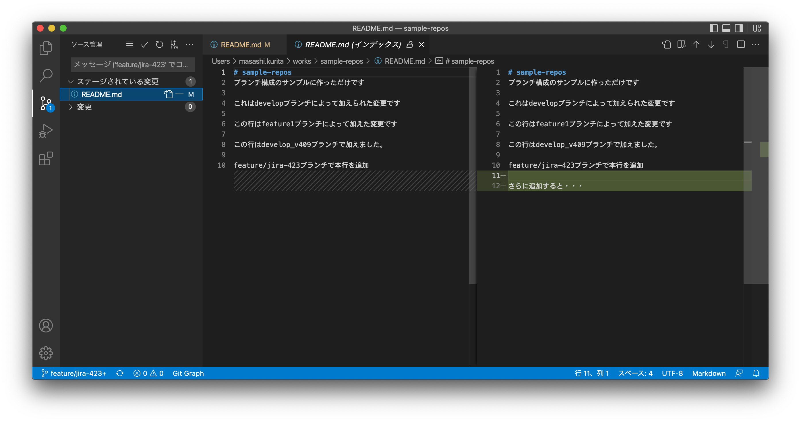Open the Explorer view in activity bar
The width and height of the screenshot is (801, 422).
pyautogui.click(x=46, y=48)
